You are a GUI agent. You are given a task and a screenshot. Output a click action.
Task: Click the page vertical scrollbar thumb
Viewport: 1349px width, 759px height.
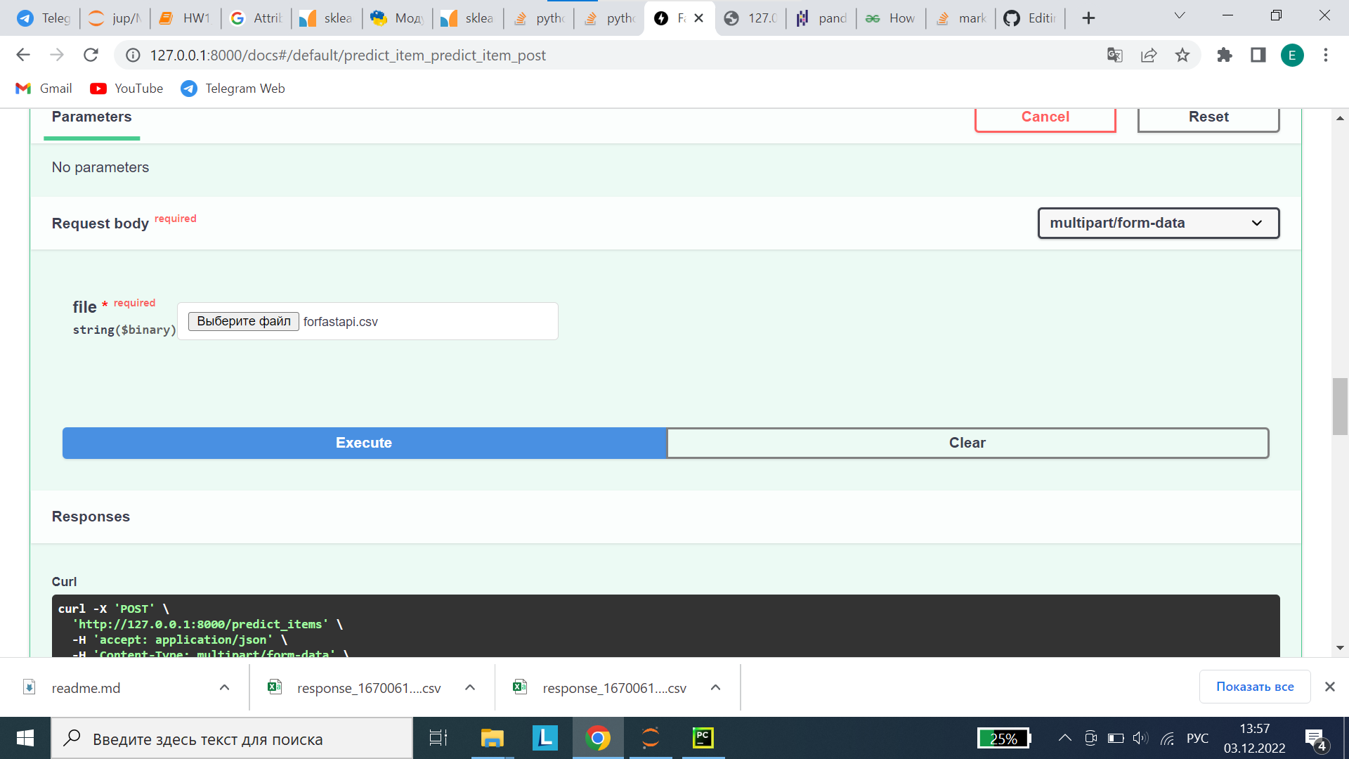point(1339,406)
